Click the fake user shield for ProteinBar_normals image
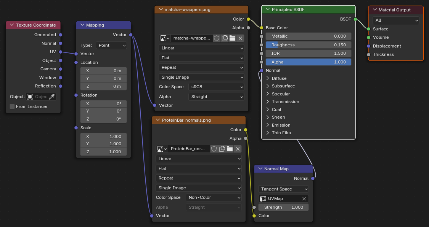Image resolution: width=429 pixels, height=227 pixels. [x=214, y=149]
